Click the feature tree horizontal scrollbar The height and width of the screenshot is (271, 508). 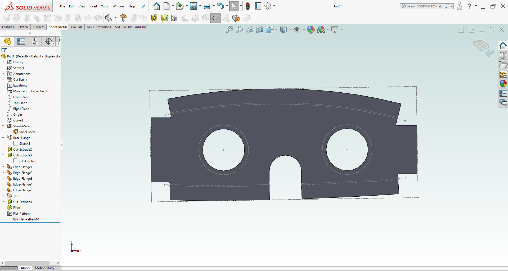[27, 263]
